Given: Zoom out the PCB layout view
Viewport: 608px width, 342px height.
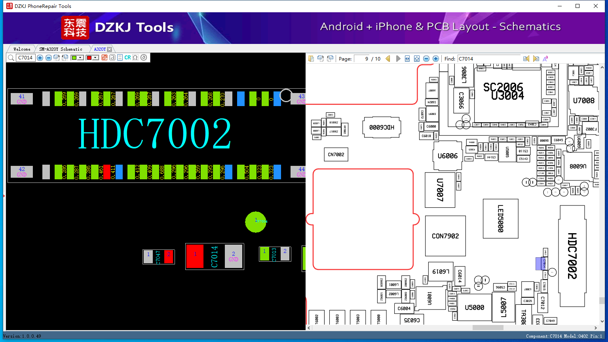Looking at the screenshot, I should (48, 58).
